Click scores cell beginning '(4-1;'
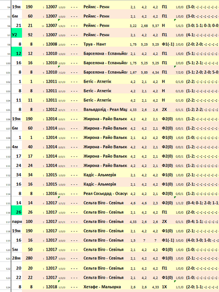 (202, 35)
